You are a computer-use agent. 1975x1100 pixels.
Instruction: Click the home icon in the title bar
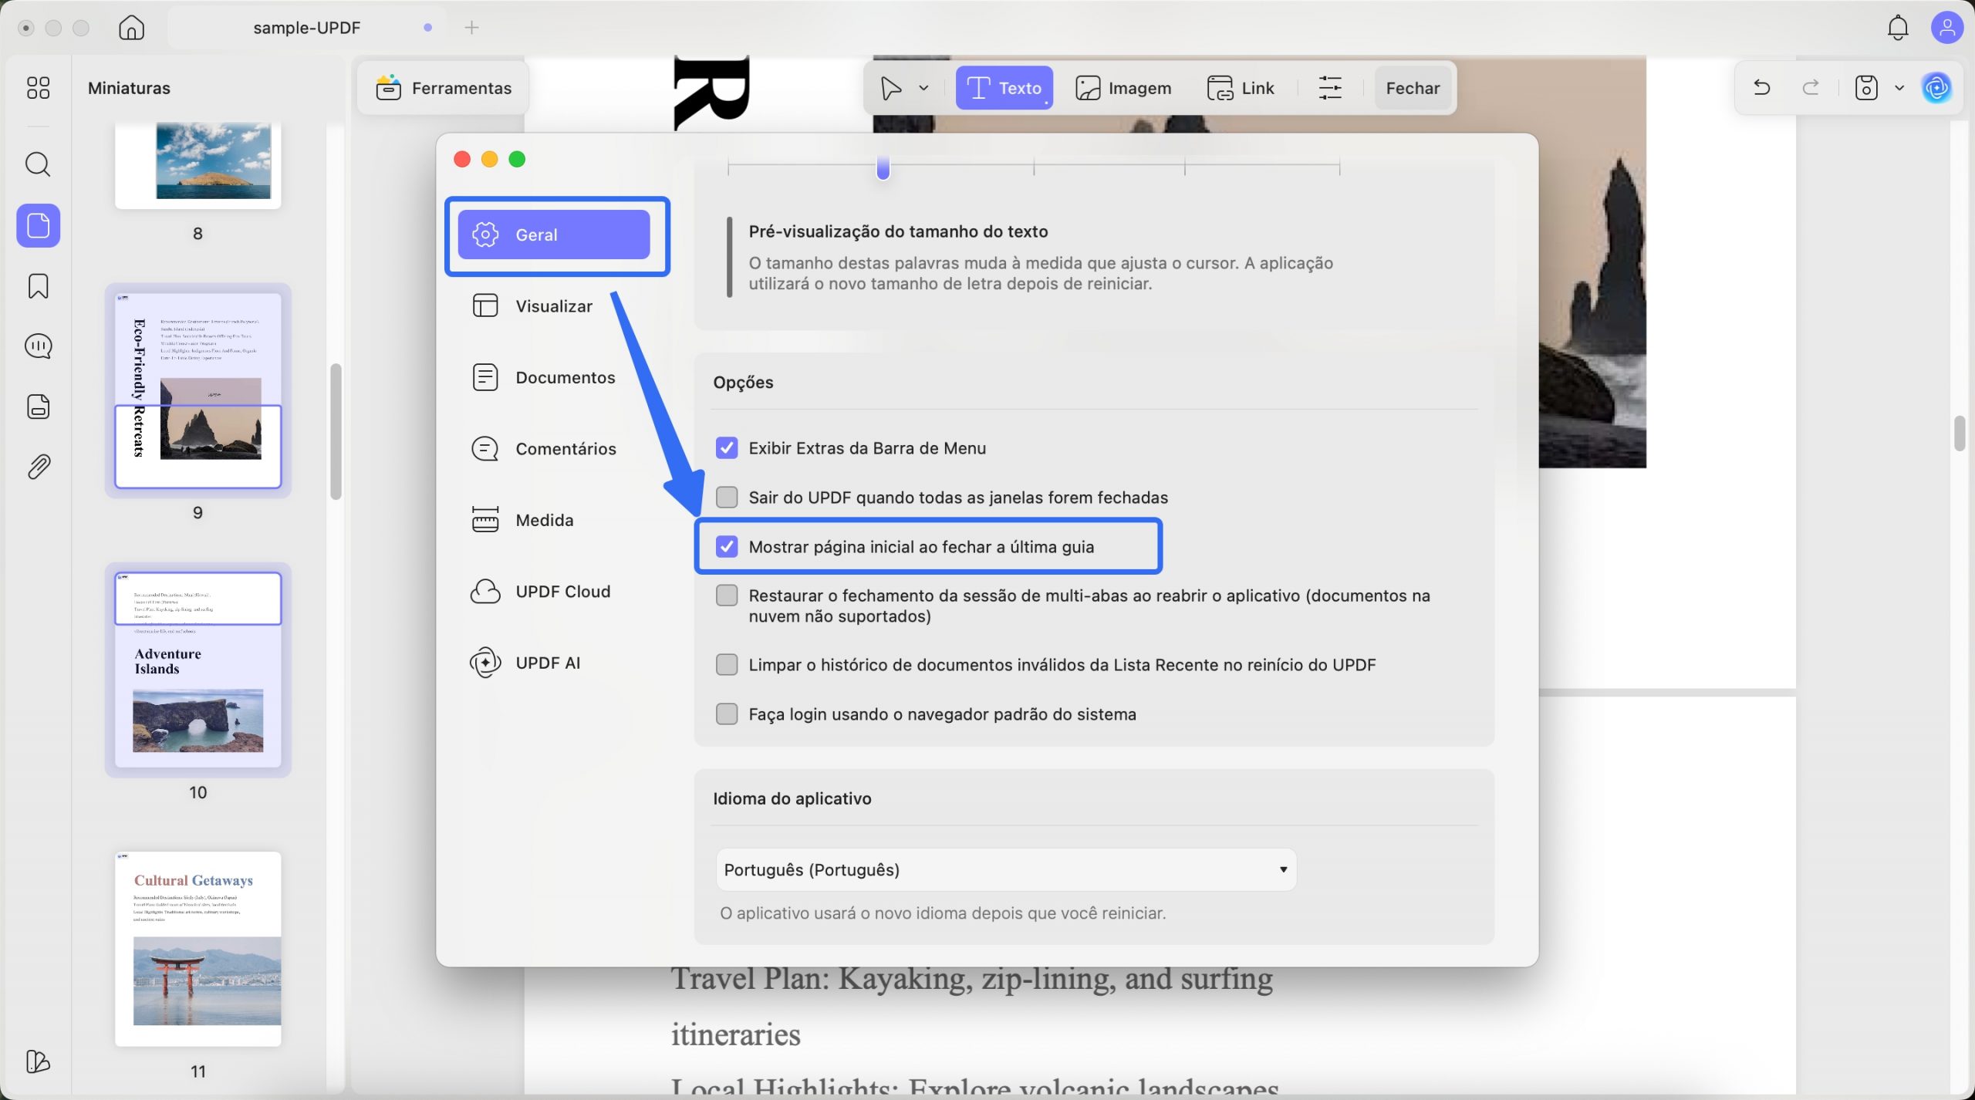pyautogui.click(x=131, y=28)
